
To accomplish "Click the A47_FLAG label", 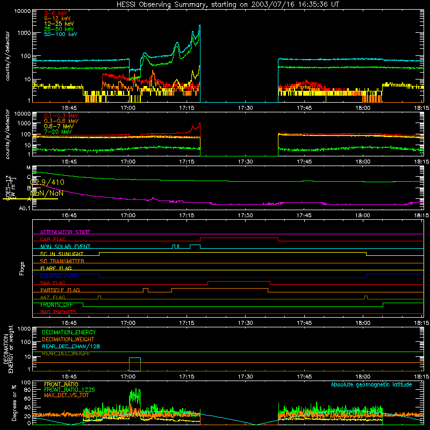I will [53, 297].
